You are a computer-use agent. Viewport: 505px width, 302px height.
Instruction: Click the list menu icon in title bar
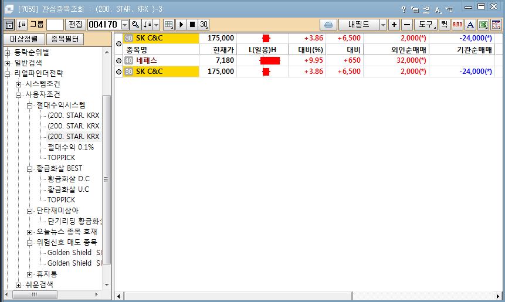449,9
